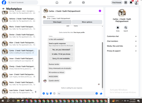Open the Groups tab icon
Image resolution: width=142 pixels, height=103 pixels.
(83, 3)
